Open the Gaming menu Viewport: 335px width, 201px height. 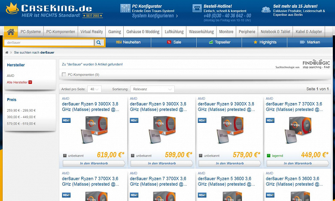click(x=115, y=32)
